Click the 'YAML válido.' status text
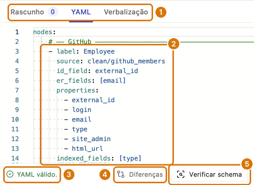Image resolution: width=254 pixels, height=185 pixels. pos(37,175)
